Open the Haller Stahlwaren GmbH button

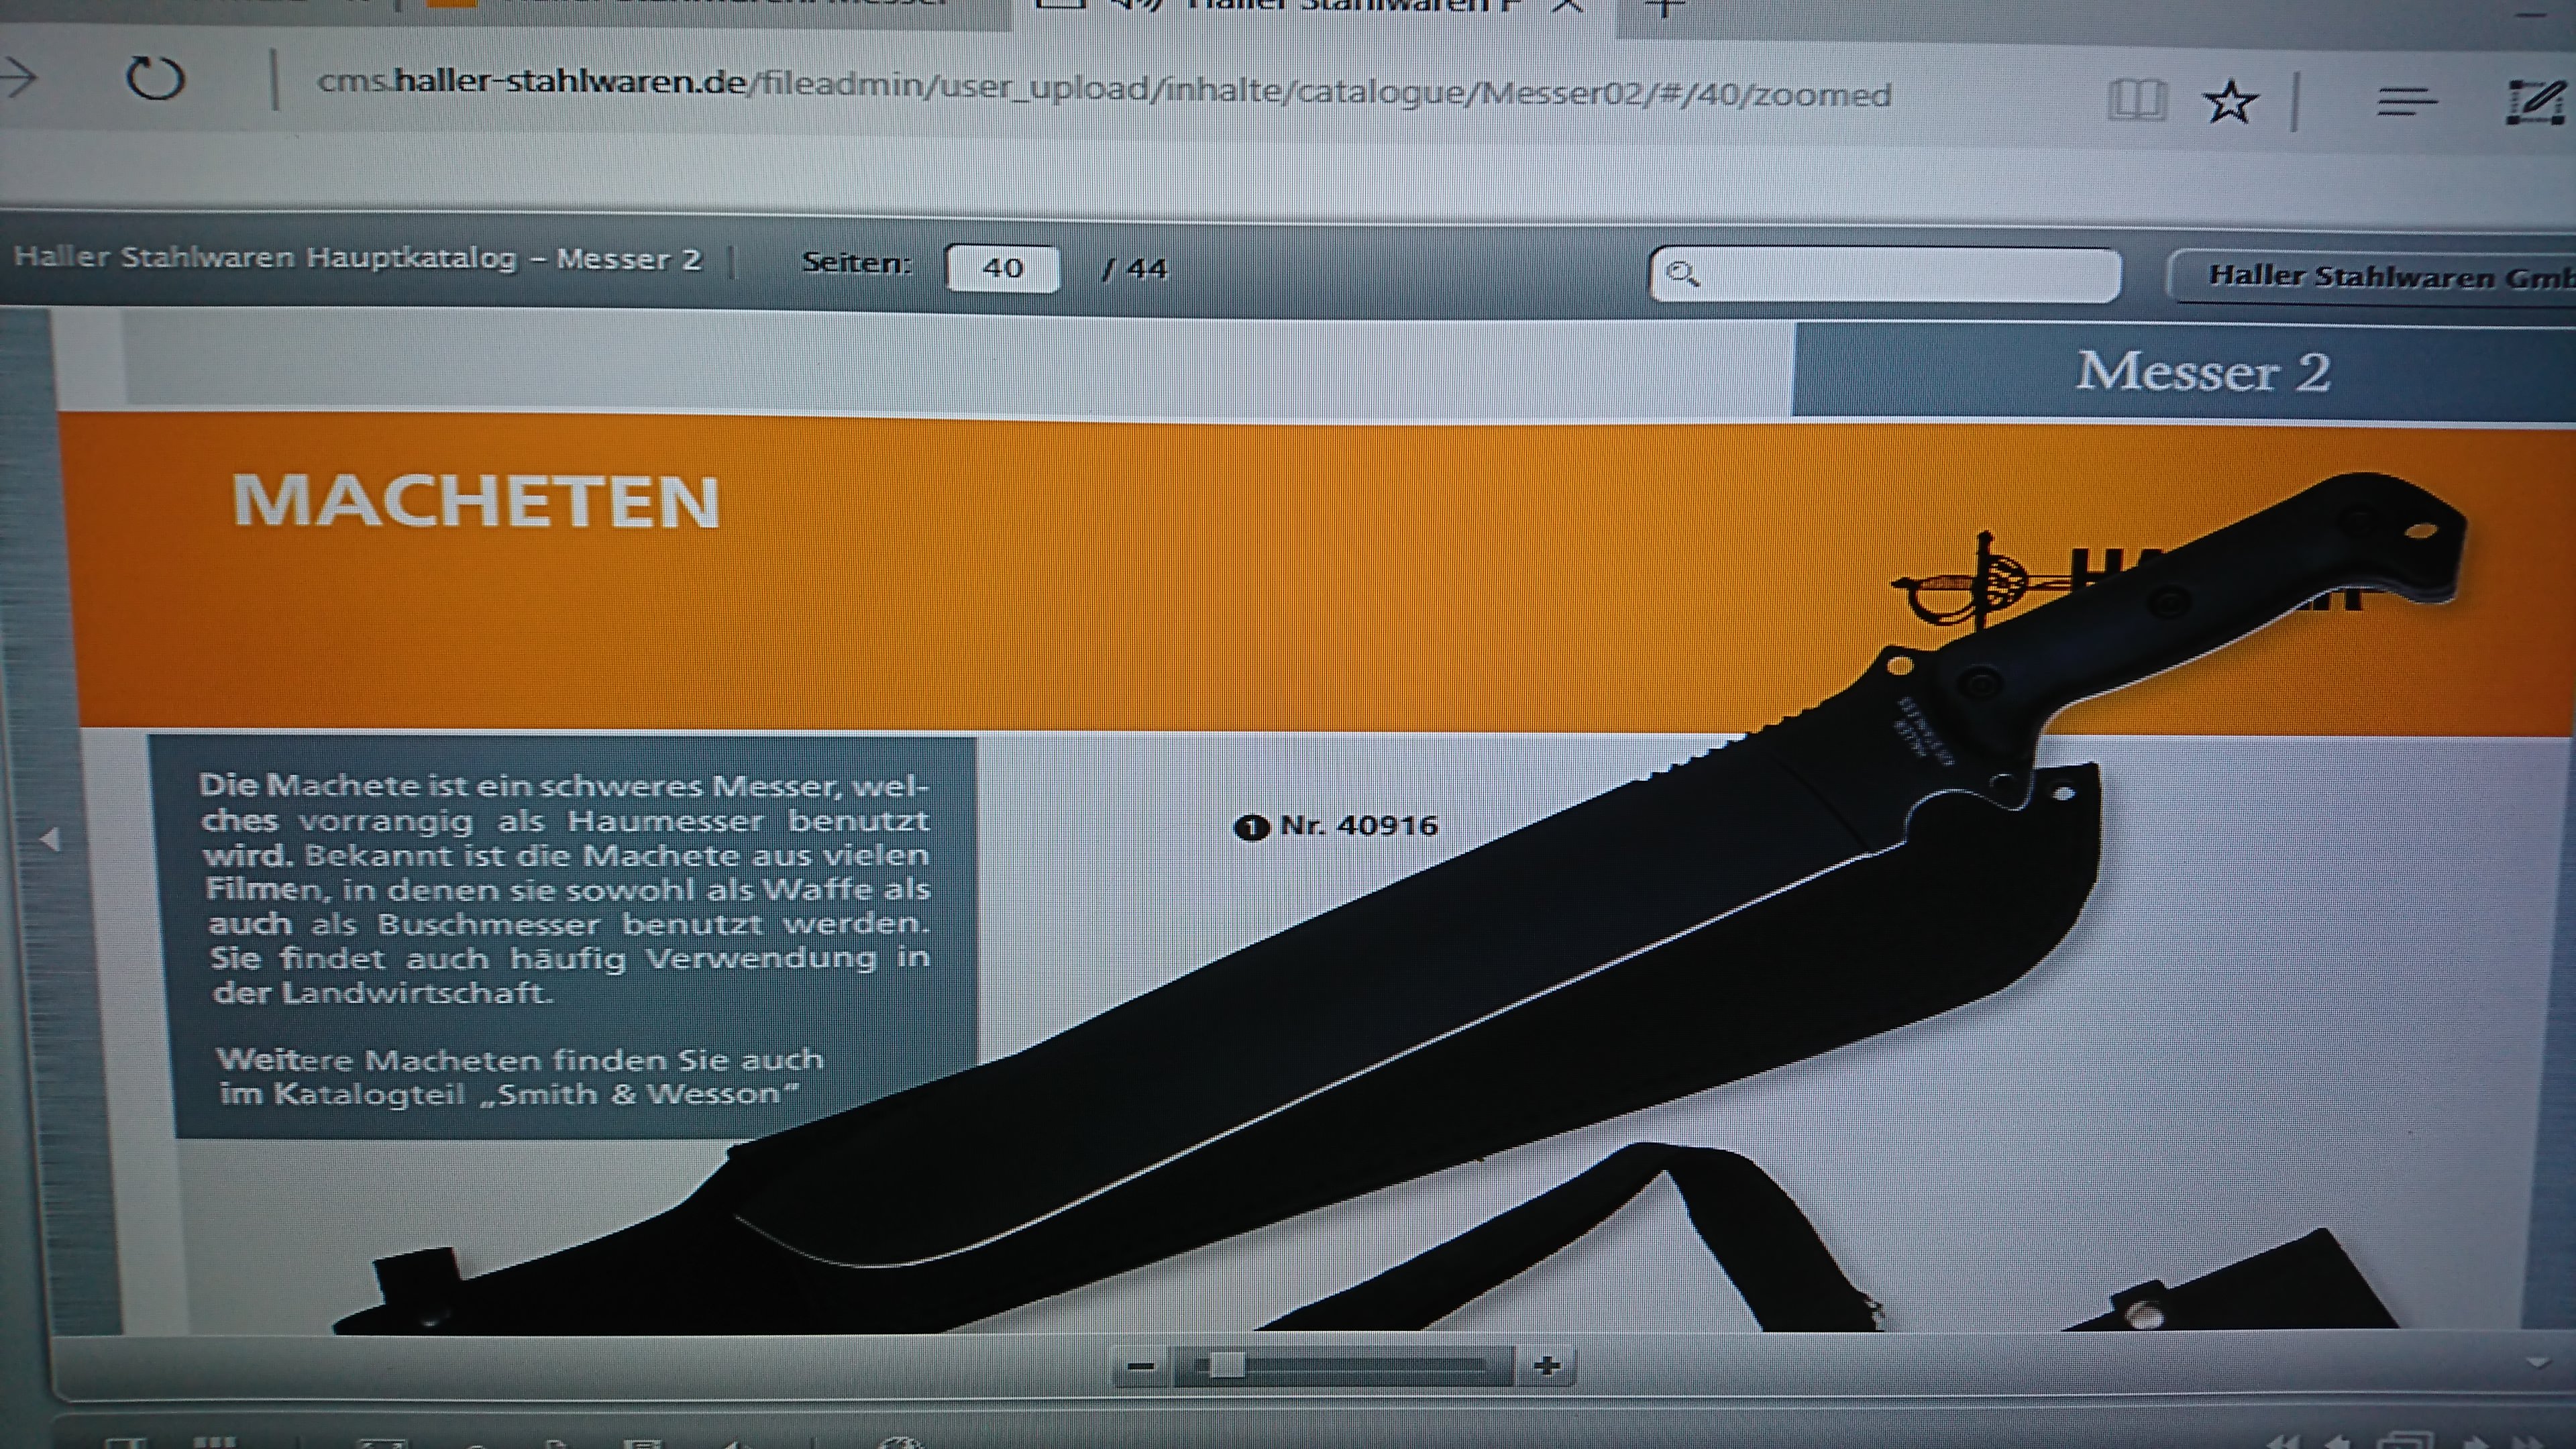tap(2372, 276)
